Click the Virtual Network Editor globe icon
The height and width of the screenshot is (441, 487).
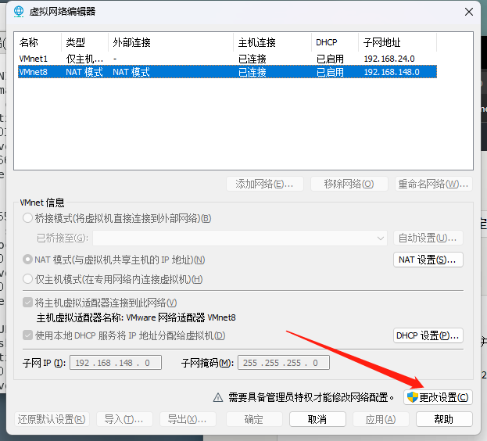point(19,12)
